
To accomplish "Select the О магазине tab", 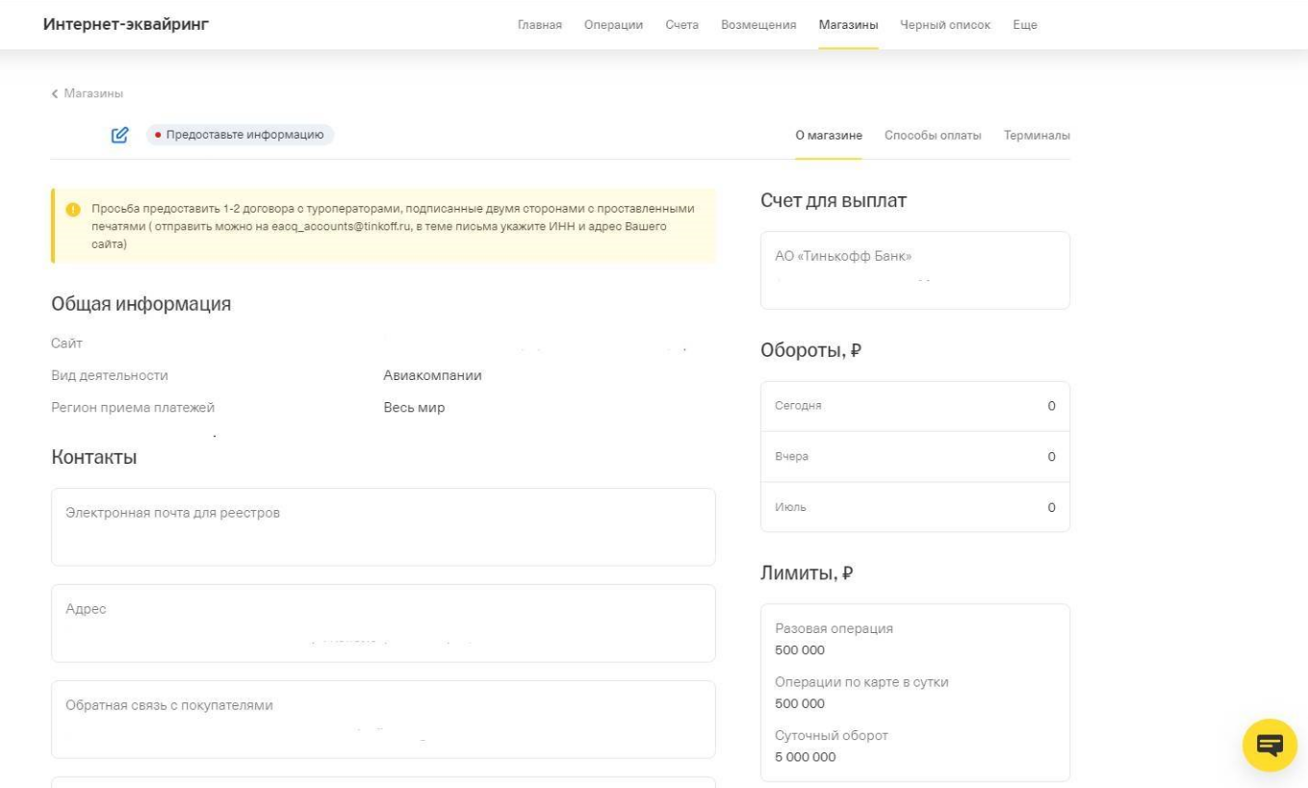I will click(x=828, y=136).
